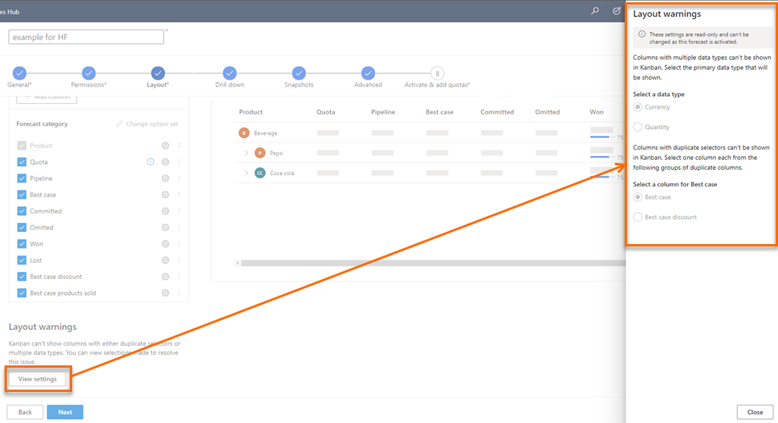
Task: Open gear settings for Committed column
Action: click(x=165, y=211)
